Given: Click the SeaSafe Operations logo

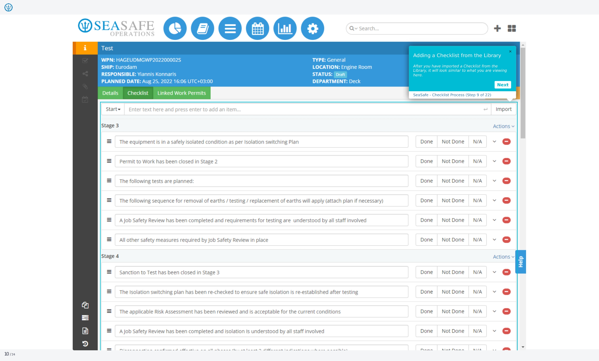Looking at the screenshot, I should click(x=116, y=27).
